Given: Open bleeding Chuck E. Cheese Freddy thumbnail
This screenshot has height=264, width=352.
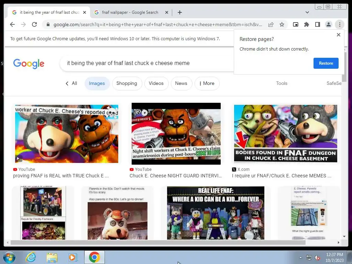Looking at the screenshot, I should 66,134.
